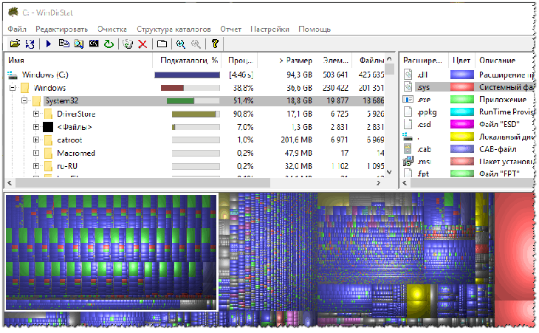Open the Структура каталогов menu

[x=174, y=30]
